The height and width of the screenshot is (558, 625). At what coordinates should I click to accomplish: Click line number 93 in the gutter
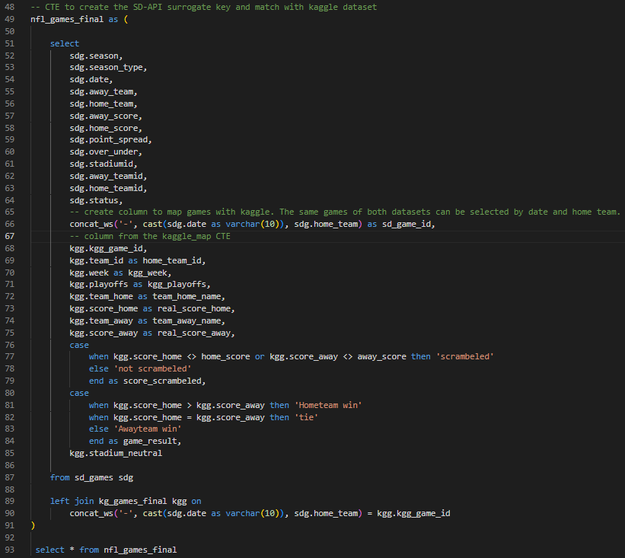click(x=10, y=549)
